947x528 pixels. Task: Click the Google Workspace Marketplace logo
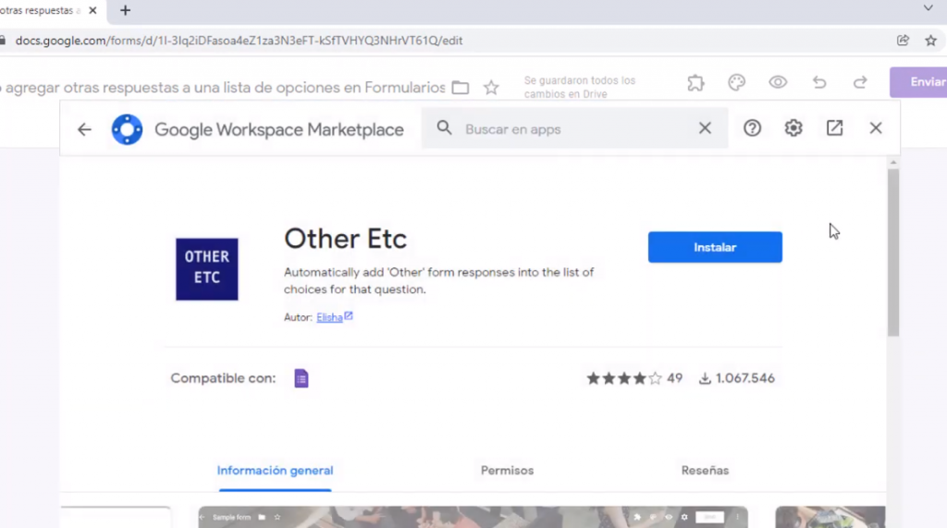127,129
